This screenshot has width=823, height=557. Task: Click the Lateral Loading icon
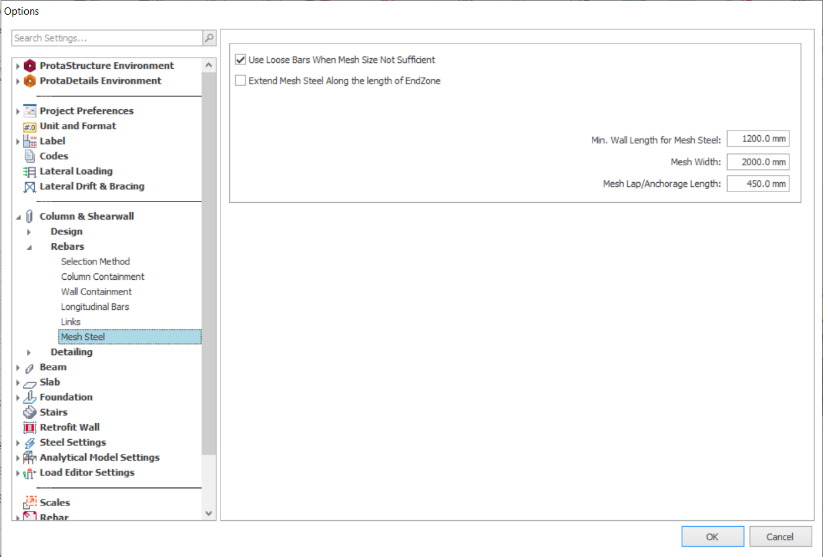[29, 171]
